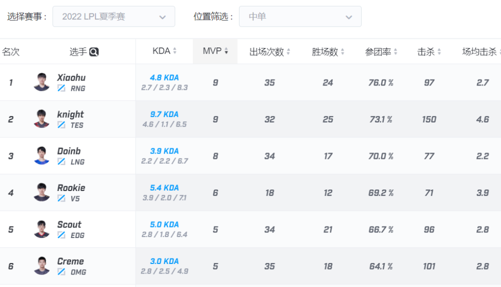The image size is (501, 287).
Task: Open Rookie's player name link
Action: pos(71,188)
